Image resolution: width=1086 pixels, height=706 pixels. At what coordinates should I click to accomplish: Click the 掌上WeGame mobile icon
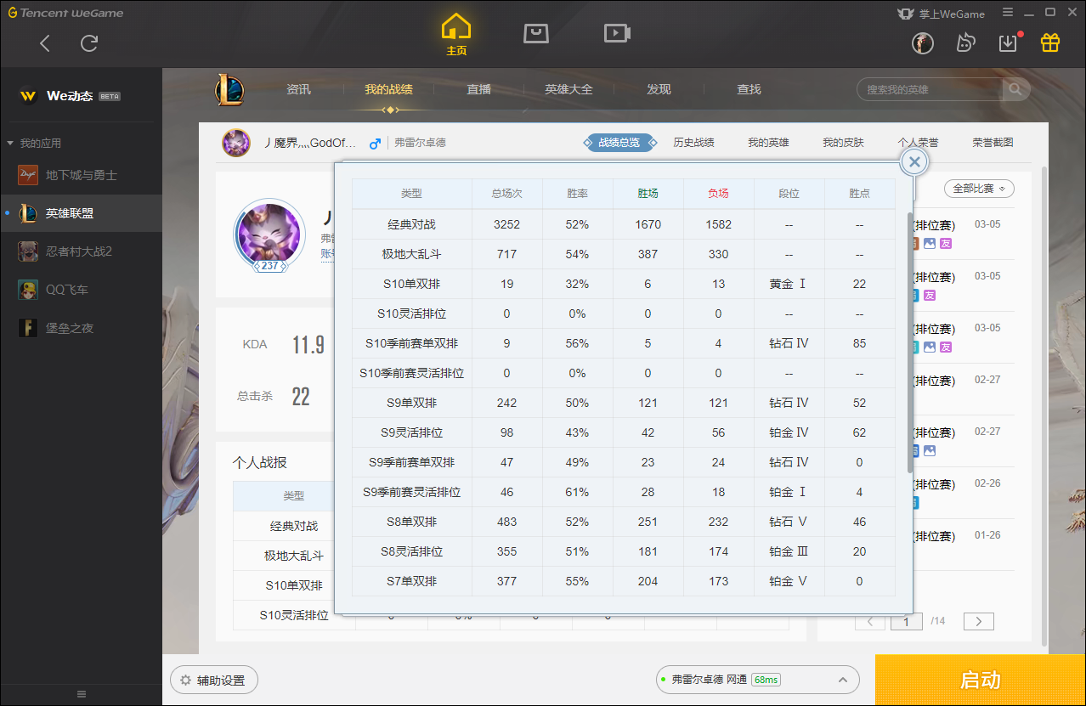point(941,14)
